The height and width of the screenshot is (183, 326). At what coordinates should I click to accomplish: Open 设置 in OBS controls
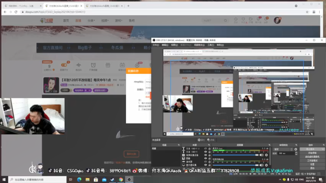(x=312, y=164)
